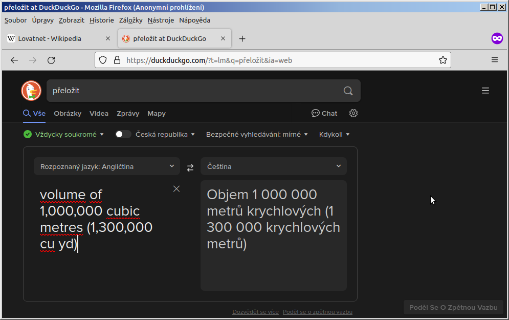Image resolution: width=509 pixels, height=320 pixels.
Task: Swap translation languages with arrows icon
Action: (x=190, y=167)
